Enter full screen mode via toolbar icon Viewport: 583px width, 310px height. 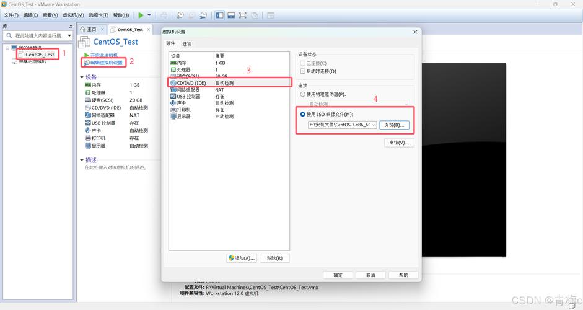click(243, 15)
